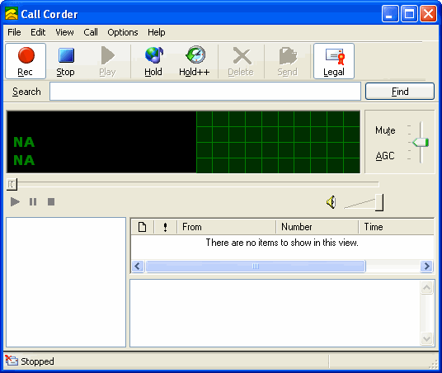Click the list's right scroll arrow
Image resolution: width=442 pixels, height=373 pixels.
427,266
